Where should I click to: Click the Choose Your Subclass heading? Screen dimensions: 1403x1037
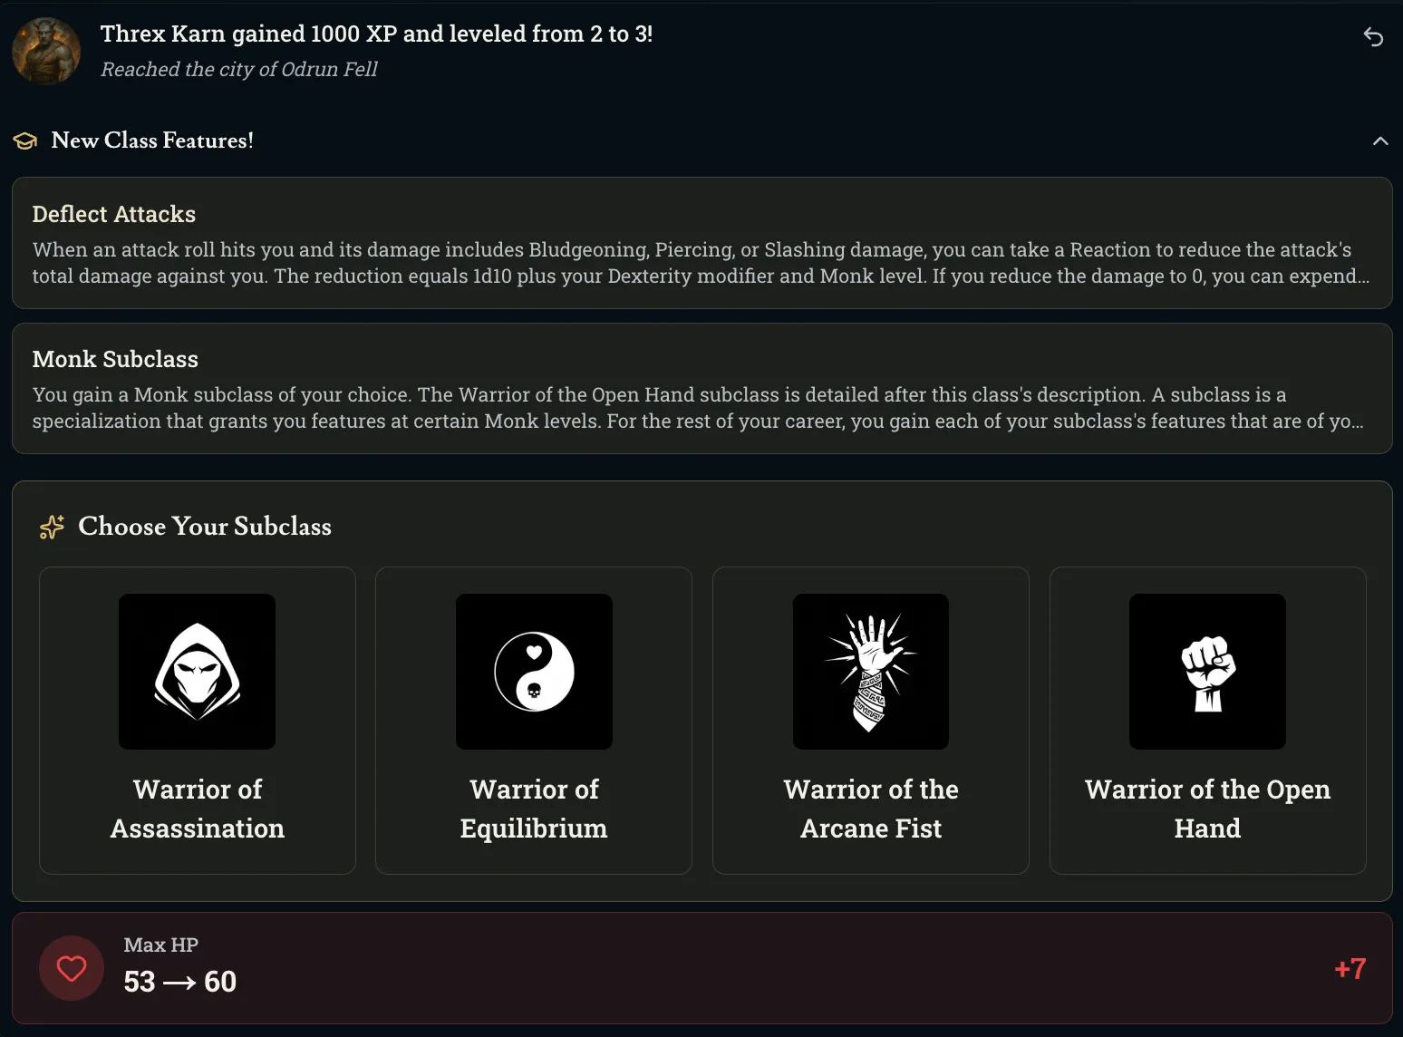coord(205,527)
